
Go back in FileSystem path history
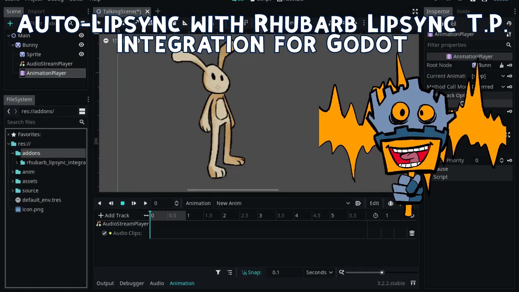click(x=9, y=111)
